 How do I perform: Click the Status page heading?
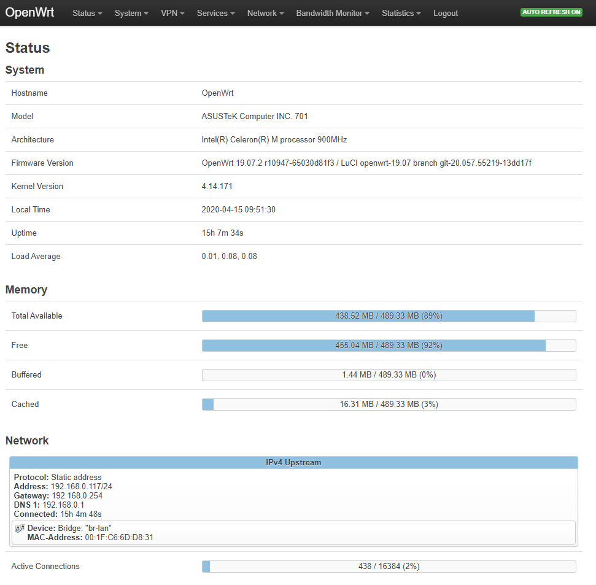[28, 48]
